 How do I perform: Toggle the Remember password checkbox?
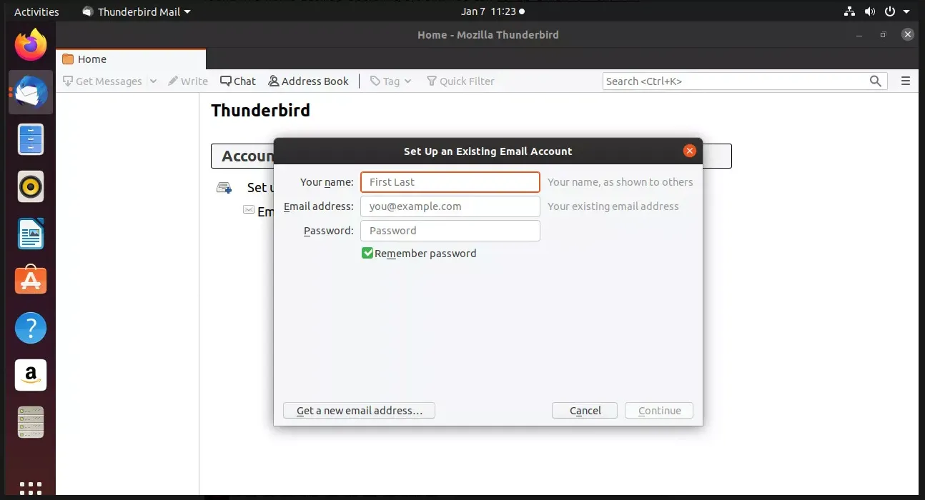tap(367, 253)
